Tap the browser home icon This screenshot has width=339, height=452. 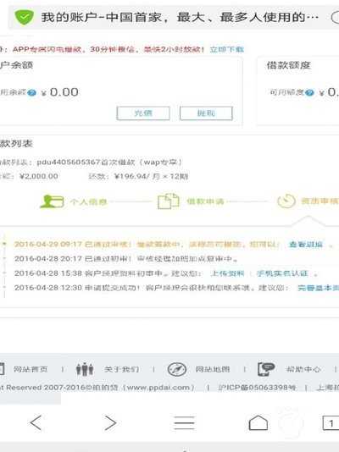(258, 423)
